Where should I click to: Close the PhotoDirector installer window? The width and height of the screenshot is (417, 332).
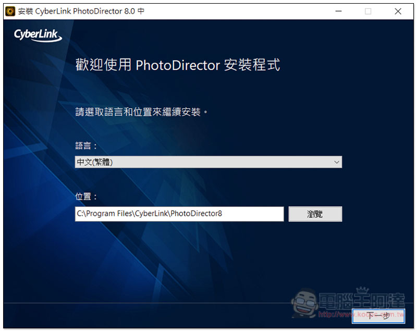click(x=398, y=11)
